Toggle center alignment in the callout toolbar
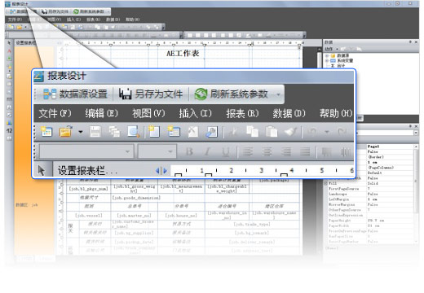Image resolution: width=424 pixels, height=293 pixels. click(267, 151)
